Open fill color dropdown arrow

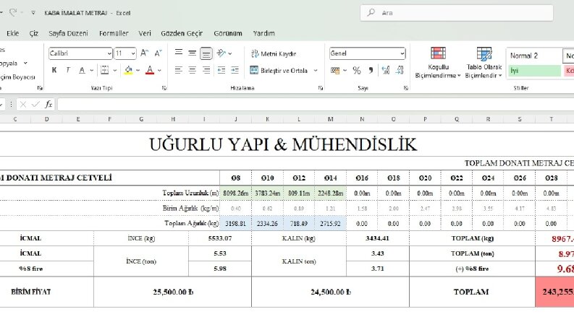138,70
